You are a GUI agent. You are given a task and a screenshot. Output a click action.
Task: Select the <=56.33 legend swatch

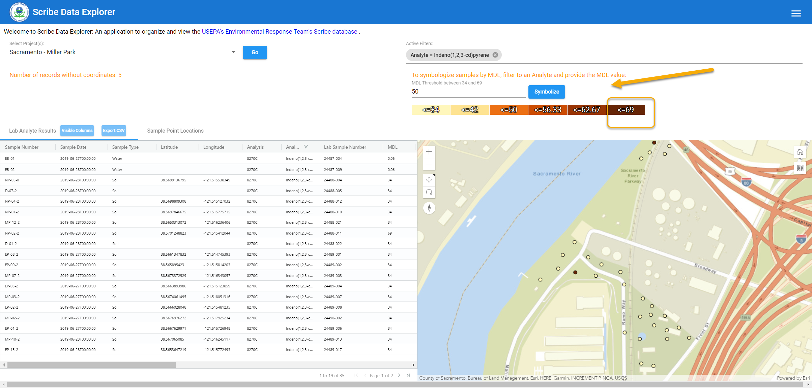[548, 110]
